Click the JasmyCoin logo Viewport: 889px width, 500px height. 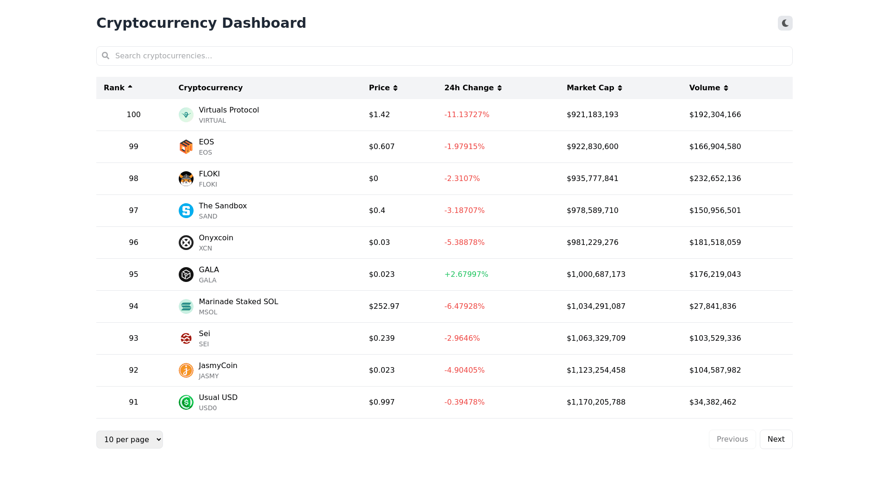pyautogui.click(x=186, y=370)
